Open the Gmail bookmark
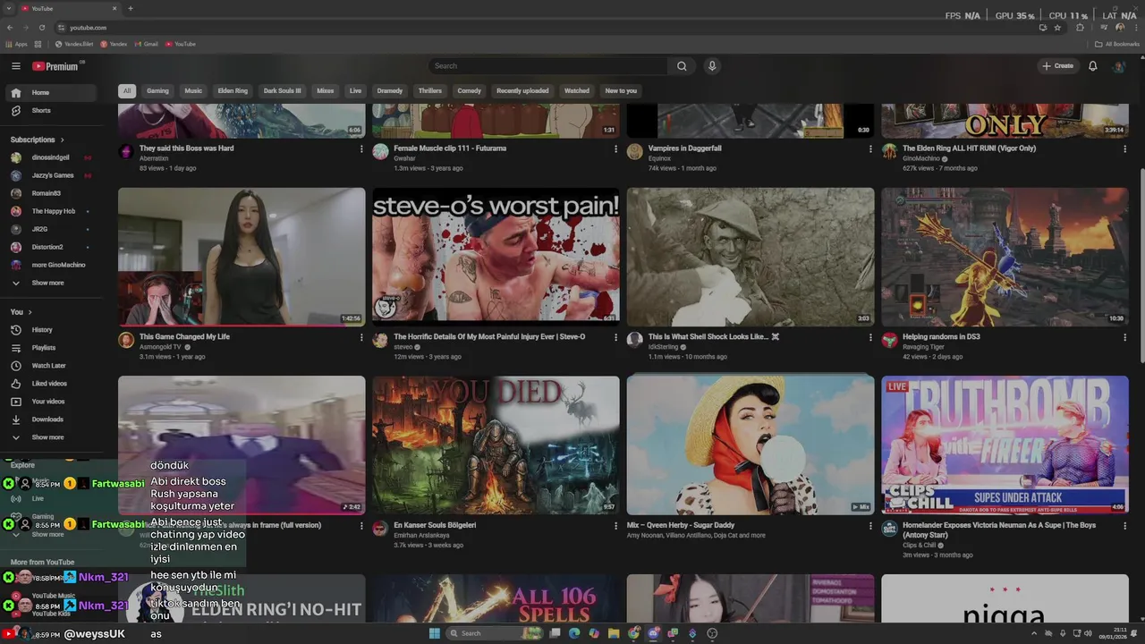This screenshot has width=1145, height=644. [x=146, y=44]
